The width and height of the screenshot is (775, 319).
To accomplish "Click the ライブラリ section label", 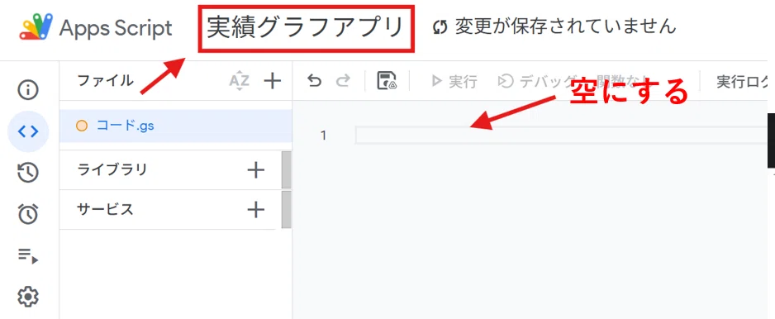I will [112, 169].
